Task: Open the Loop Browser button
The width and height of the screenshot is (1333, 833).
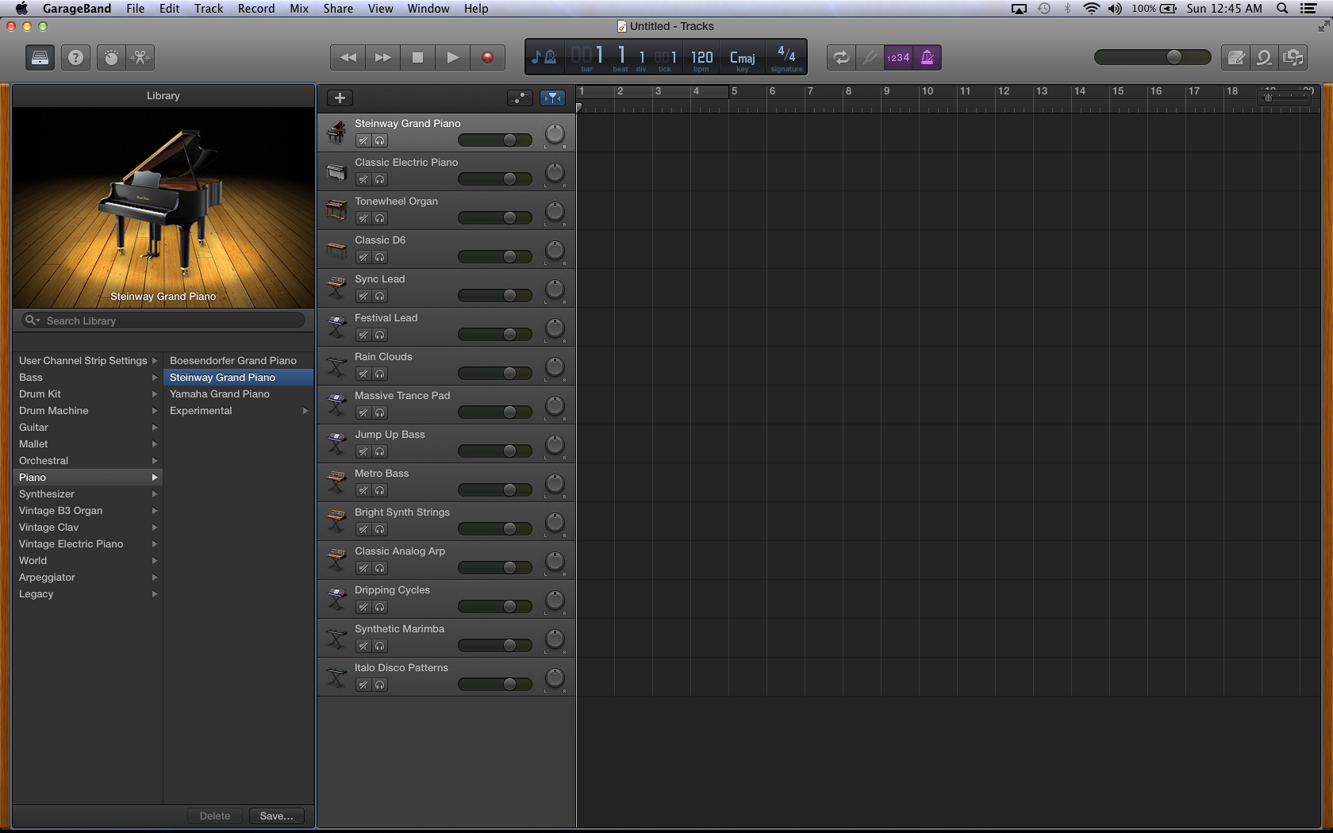Action: tap(1265, 57)
